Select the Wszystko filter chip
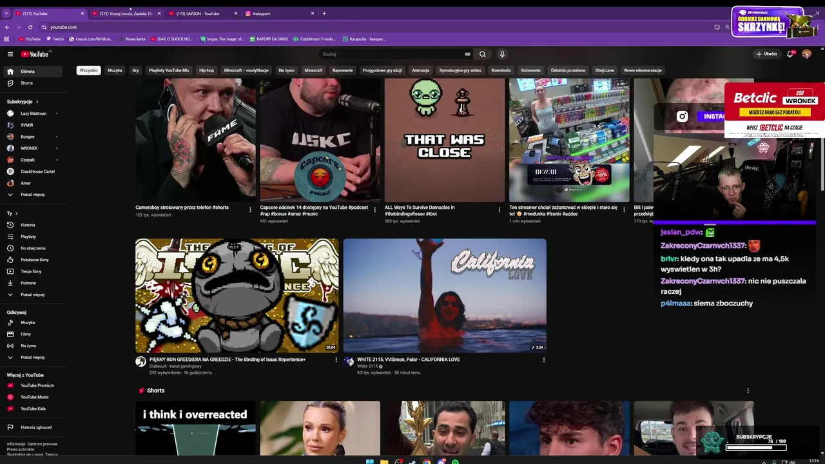The height and width of the screenshot is (464, 825). pyautogui.click(x=89, y=70)
